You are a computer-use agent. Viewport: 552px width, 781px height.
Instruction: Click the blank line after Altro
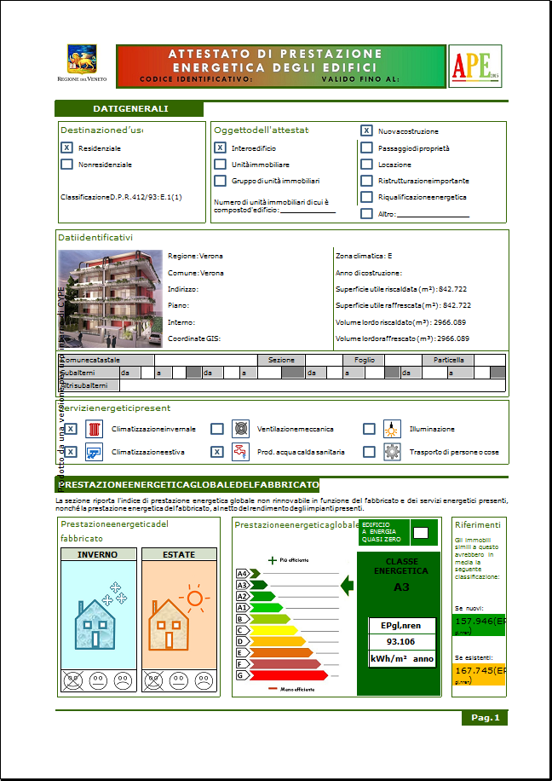[x=434, y=215]
